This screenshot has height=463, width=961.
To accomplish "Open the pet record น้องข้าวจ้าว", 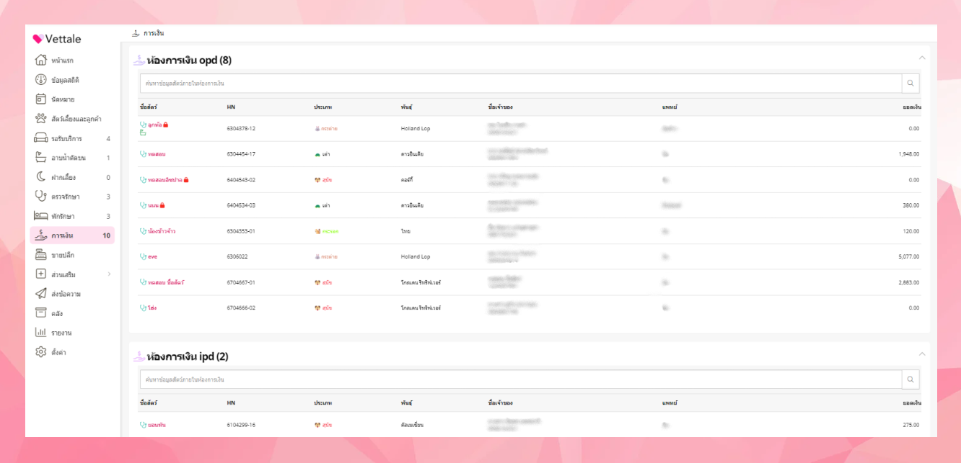I will tap(162, 231).
